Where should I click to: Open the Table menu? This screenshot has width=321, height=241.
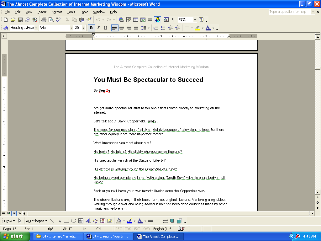pos(84,12)
